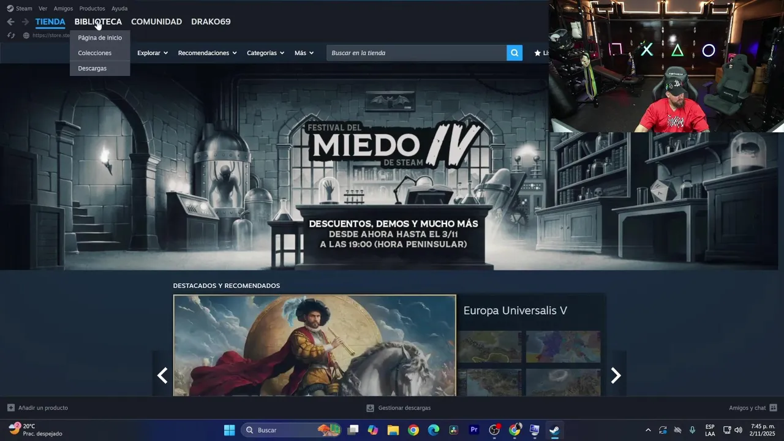The image size is (784, 441).
Task: View top-left Europa Universalis screenshot thumbnail
Action: click(490, 347)
